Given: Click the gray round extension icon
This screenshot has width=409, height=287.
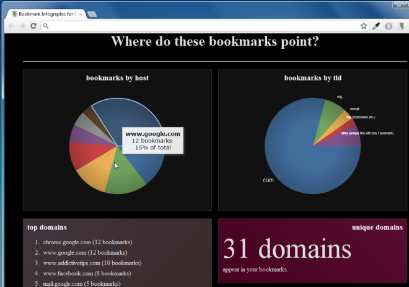Looking at the screenshot, I should tap(389, 26).
